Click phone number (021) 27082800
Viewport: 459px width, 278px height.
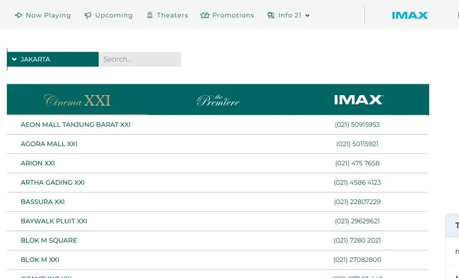(x=357, y=260)
